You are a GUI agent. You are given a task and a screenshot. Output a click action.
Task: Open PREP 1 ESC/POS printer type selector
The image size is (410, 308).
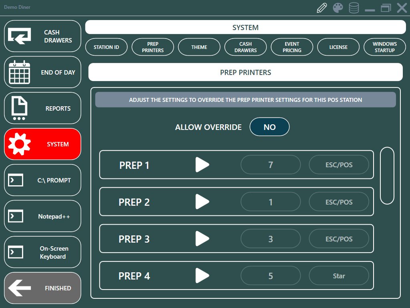[x=339, y=165]
